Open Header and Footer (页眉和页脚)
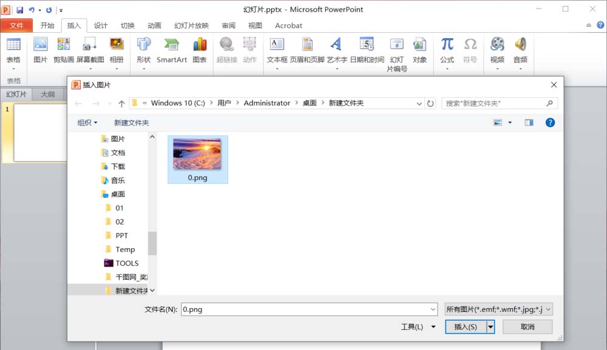This screenshot has height=350, width=607. click(307, 50)
